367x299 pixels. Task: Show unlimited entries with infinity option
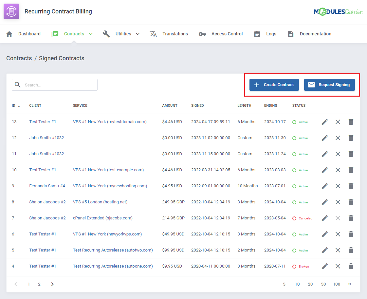point(349,284)
